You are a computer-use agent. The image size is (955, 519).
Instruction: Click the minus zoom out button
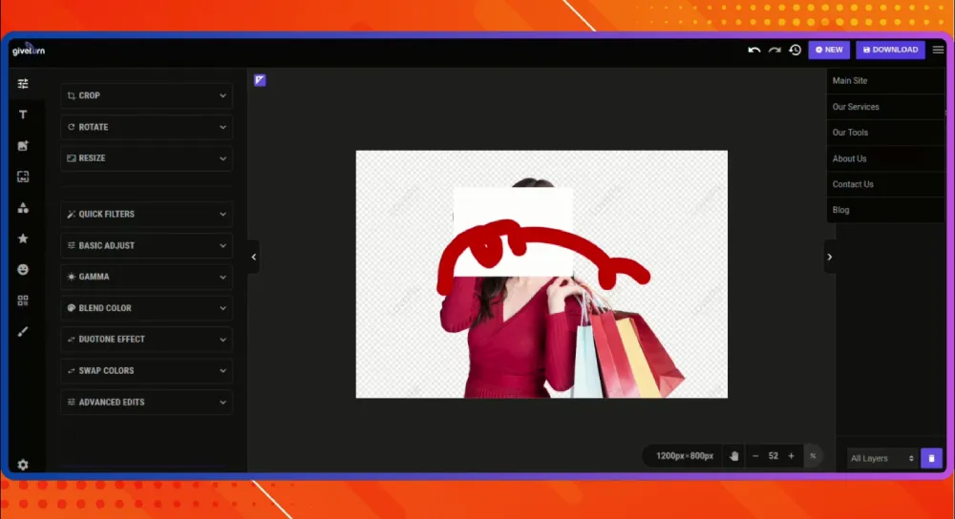tap(755, 456)
